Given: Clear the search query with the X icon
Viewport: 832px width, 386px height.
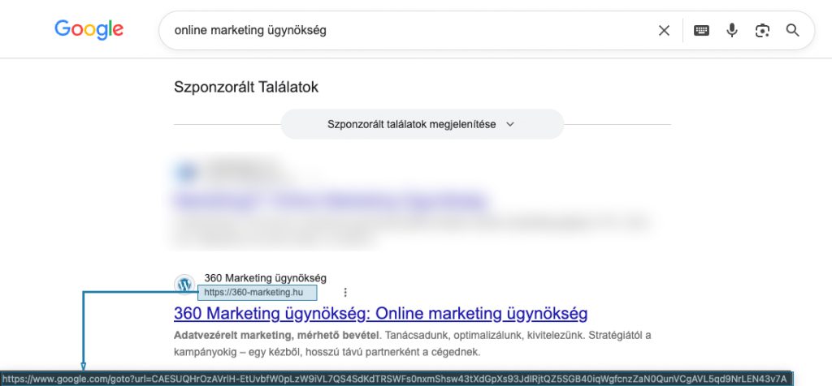Looking at the screenshot, I should click(x=664, y=31).
